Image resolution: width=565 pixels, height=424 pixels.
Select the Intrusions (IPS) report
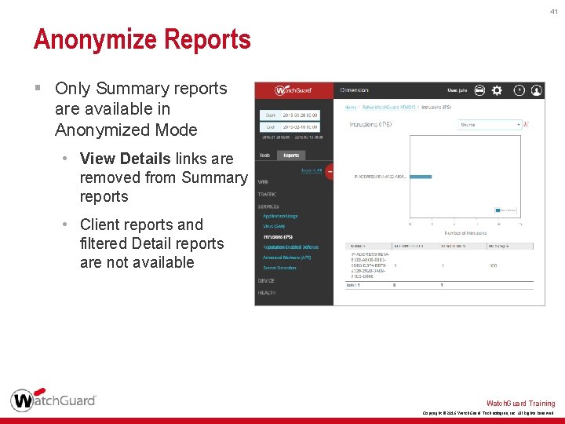coord(278,237)
